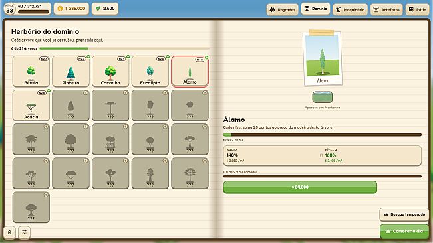The height and width of the screenshot is (243, 433).
Task: Click the green plus badge on Carvalho
Action: (128, 56)
